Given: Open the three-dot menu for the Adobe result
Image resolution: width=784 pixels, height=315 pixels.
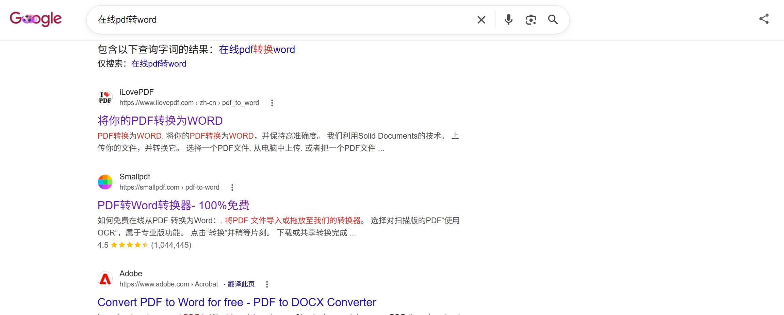Looking at the screenshot, I should tap(267, 284).
